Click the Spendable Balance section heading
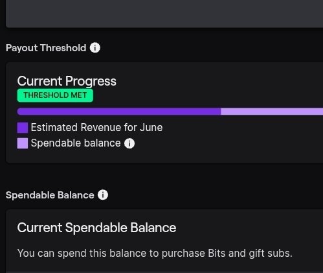Image resolution: width=323 pixels, height=273 pixels. [50, 195]
